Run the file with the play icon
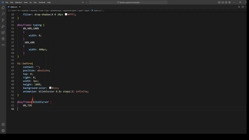This screenshot has height=140, width=249. pyautogui.click(x=239, y=7)
